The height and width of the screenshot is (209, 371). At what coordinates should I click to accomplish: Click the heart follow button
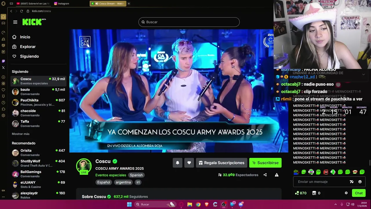[x=189, y=163]
